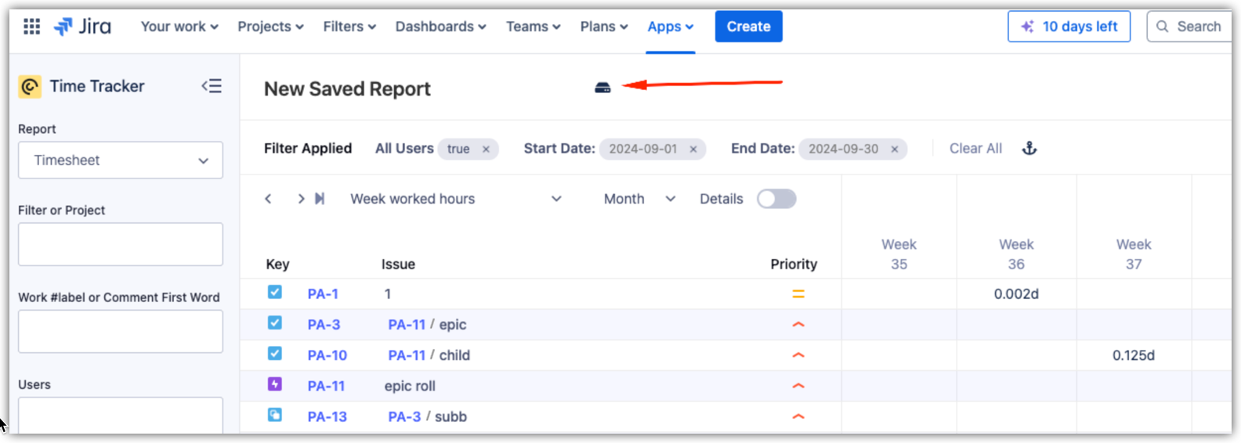Click the PA-1 task type checkbox icon

coord(275,293)
